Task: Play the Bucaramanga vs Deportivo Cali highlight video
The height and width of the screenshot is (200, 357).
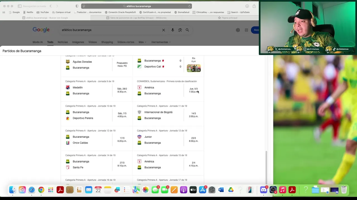Action: pyautogui.click(x=194, y=68)
